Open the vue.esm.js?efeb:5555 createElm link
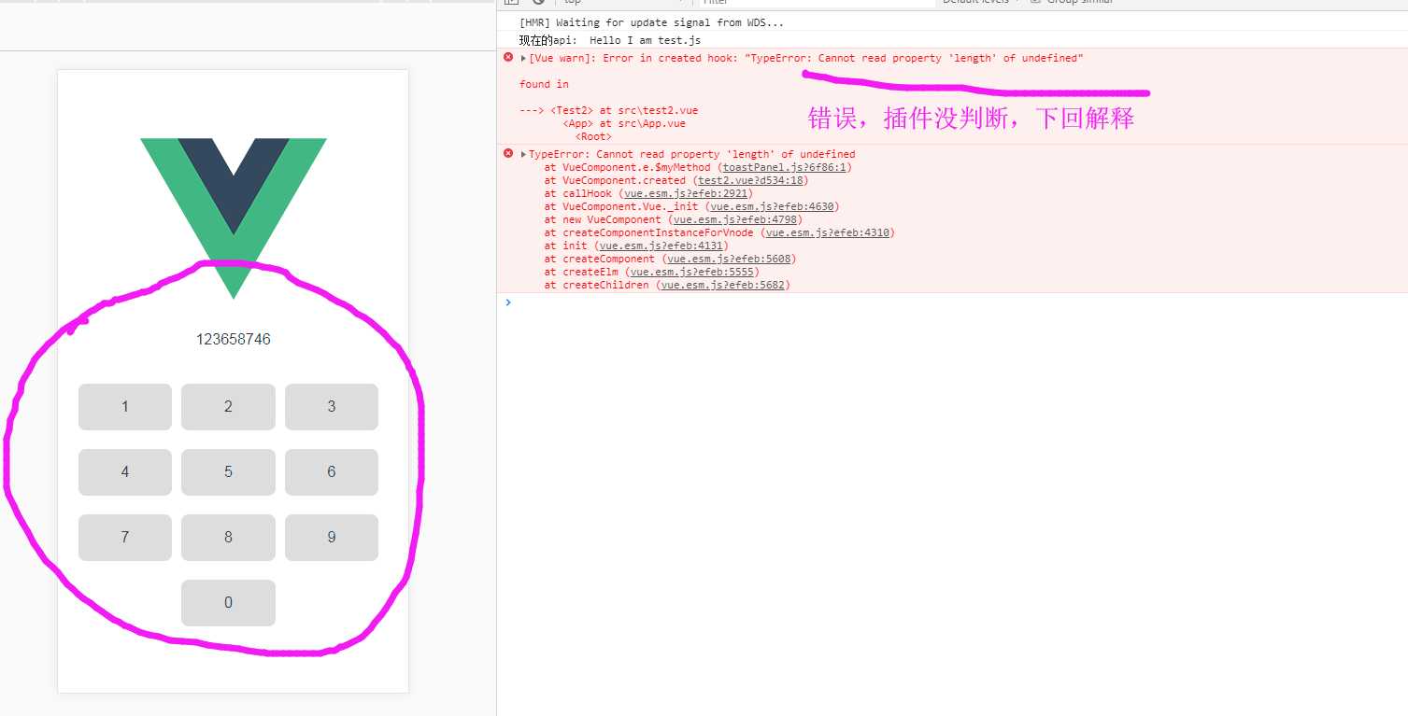 pyautogui.click(x=692, y=272)
